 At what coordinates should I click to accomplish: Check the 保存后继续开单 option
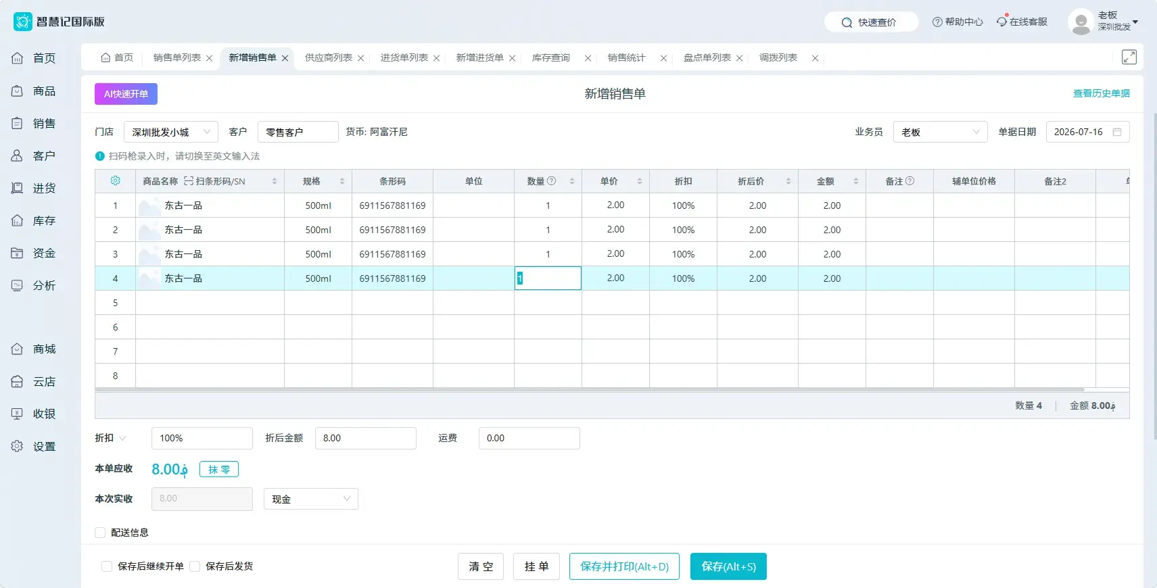(x=107, y=566)
